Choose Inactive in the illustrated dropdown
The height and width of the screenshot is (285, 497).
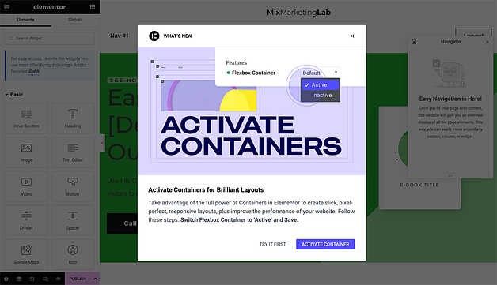[321, 96]
